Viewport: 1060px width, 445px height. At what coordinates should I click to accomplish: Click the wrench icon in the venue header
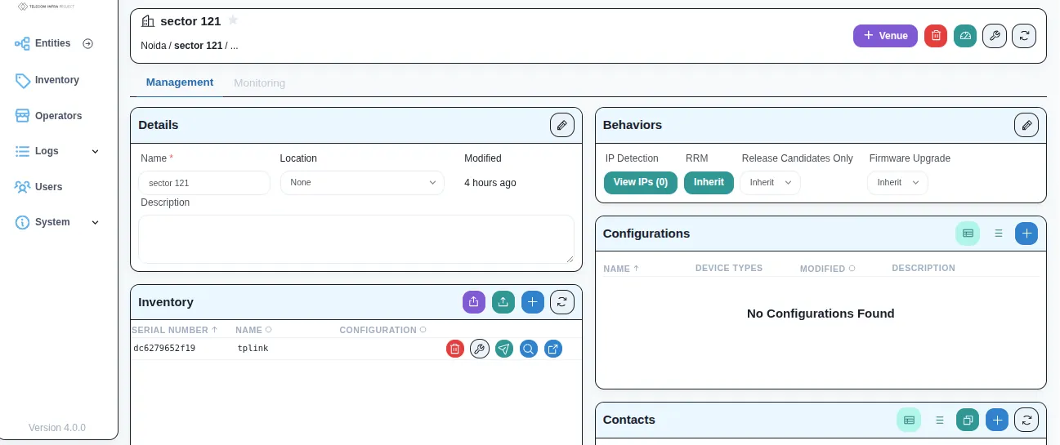pos(994,36)
